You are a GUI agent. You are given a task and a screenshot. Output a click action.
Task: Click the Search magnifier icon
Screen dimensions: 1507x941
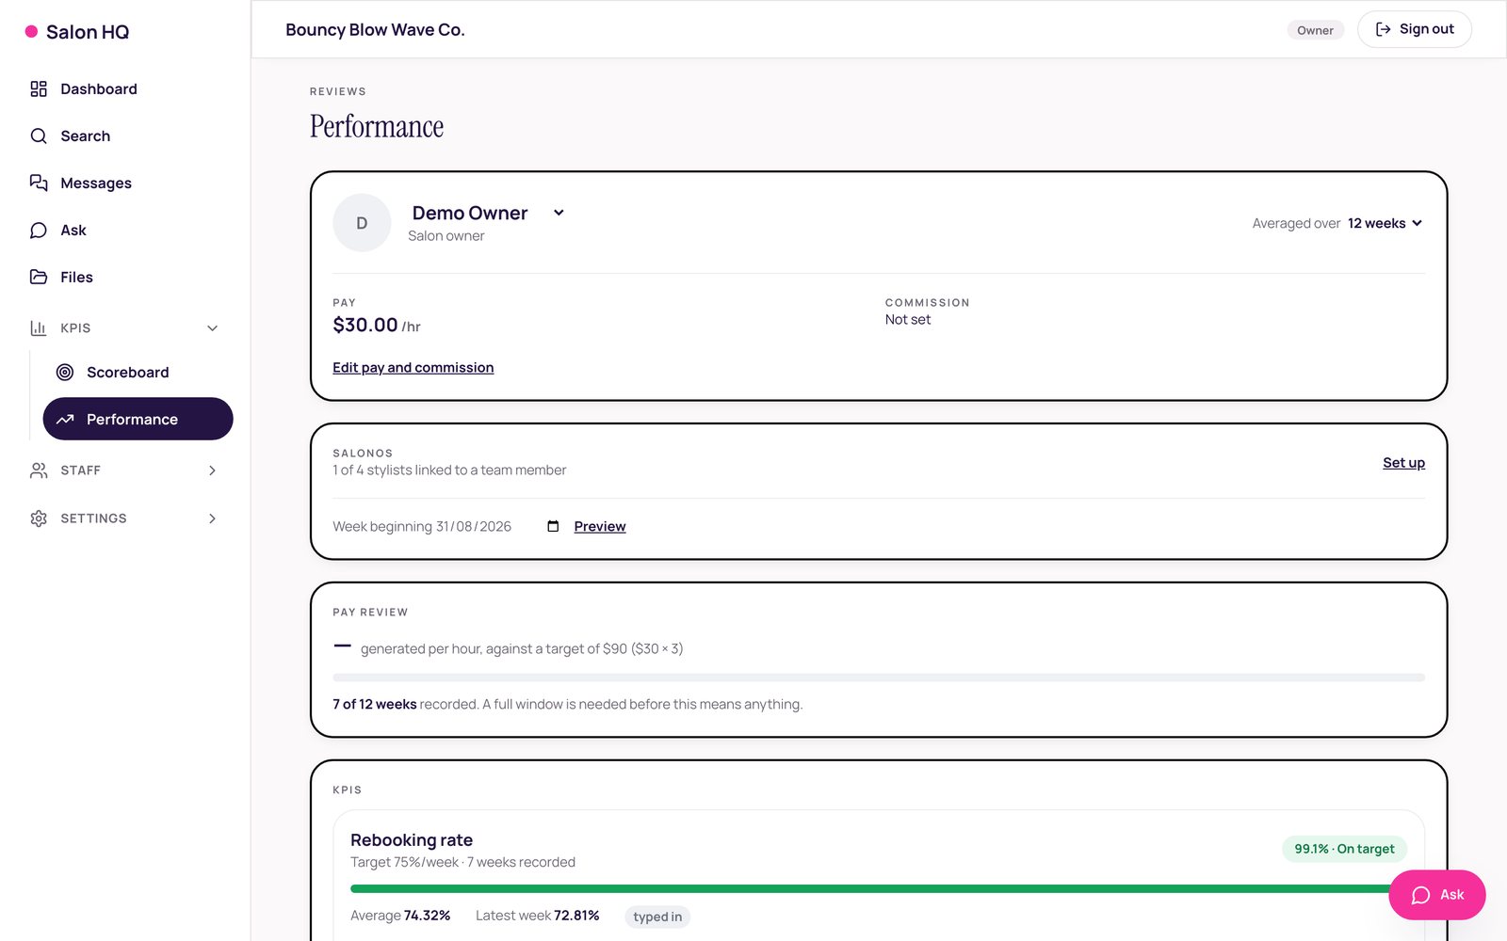tap(39, 136)
